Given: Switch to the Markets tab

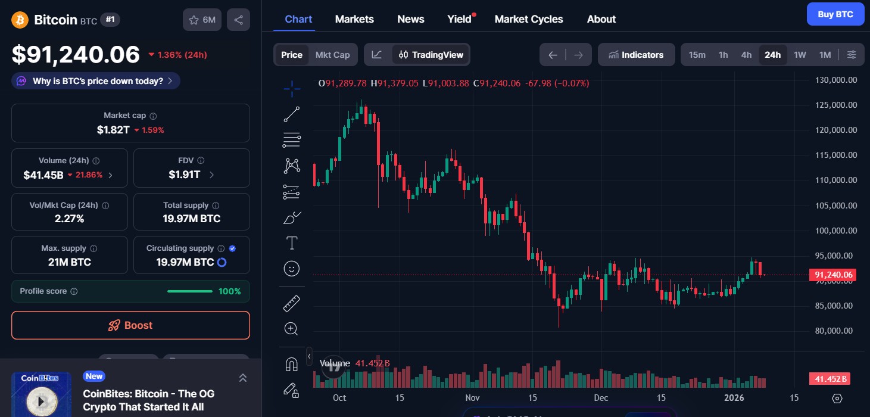Looking at the screenshot, I should (354, 18).
